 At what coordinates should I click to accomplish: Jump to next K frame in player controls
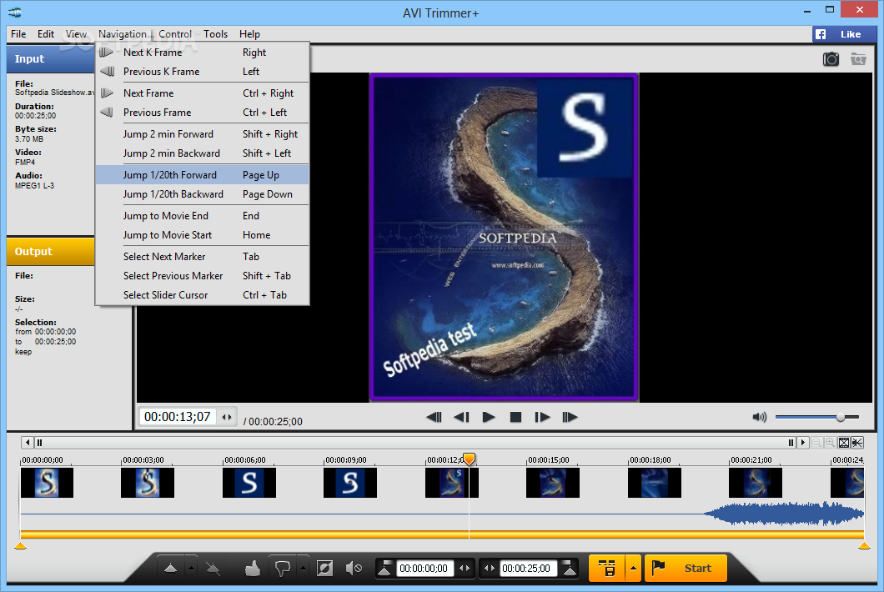(570, 417)
